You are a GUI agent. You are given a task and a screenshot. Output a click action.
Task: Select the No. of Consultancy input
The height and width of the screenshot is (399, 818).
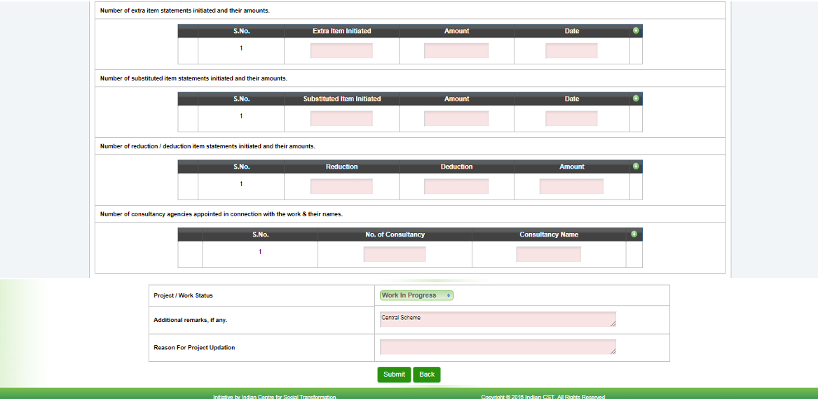[x=395, y=255]
